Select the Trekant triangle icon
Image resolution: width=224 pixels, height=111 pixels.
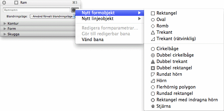point(153,33)
